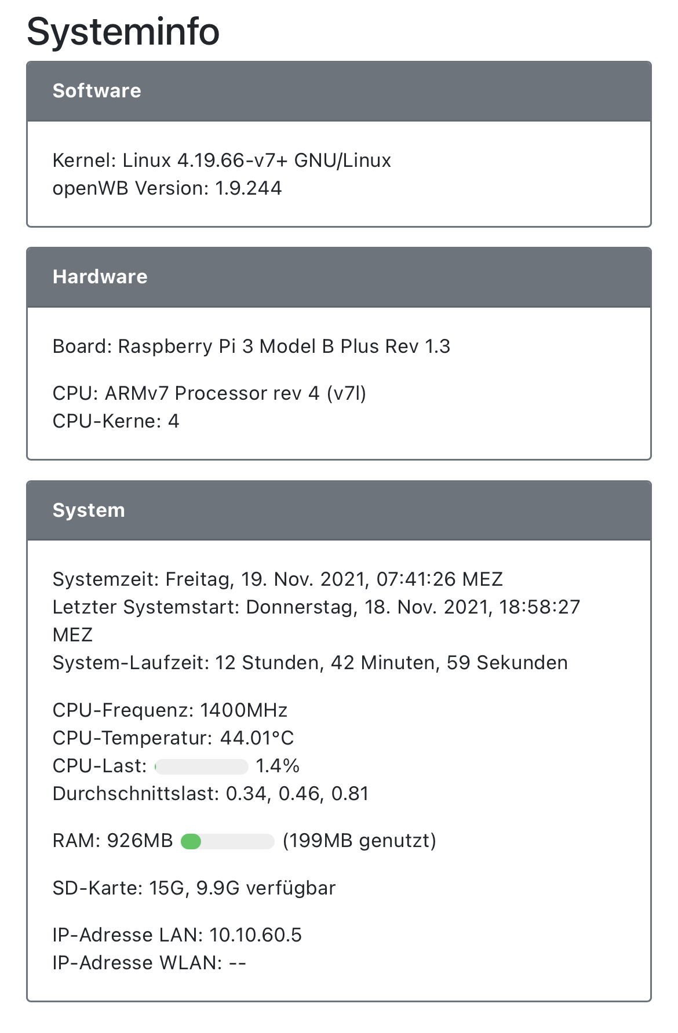This screenshot has width=678, height=1033.
Task: Click the CPU-Last progress bar
Action: point(202,766)
